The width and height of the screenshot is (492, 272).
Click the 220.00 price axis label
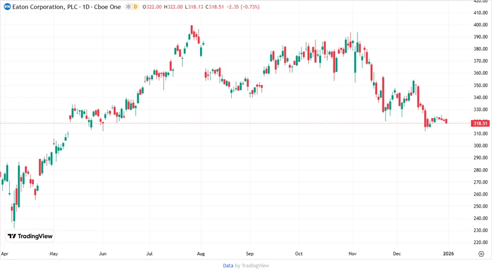tap(481, 242)
